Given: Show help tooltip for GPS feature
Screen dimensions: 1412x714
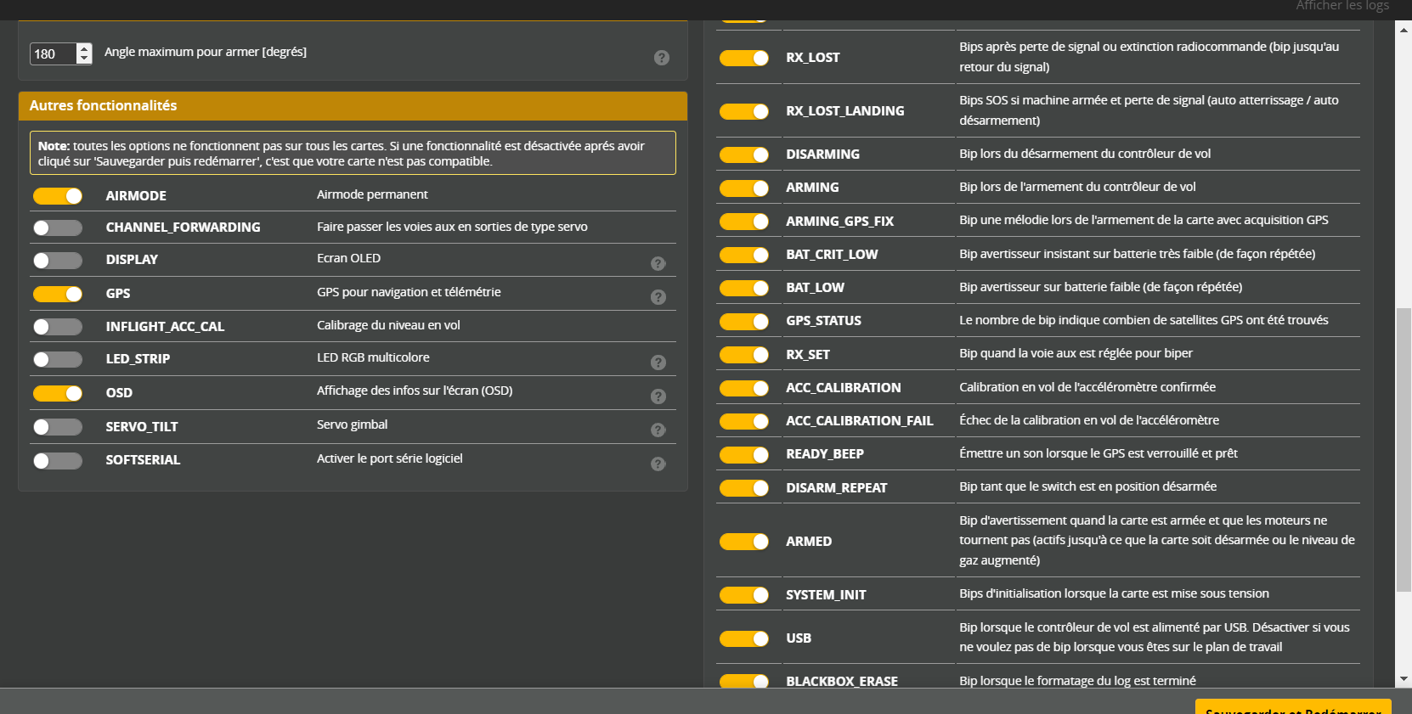Looking at the screenshot, I should (658, 297).
